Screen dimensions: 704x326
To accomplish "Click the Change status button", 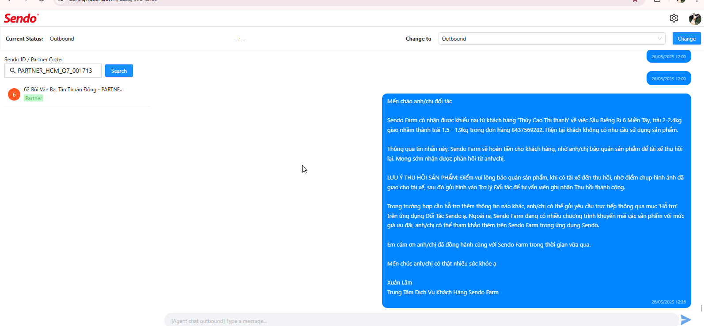I will click(x=686, y=38).
